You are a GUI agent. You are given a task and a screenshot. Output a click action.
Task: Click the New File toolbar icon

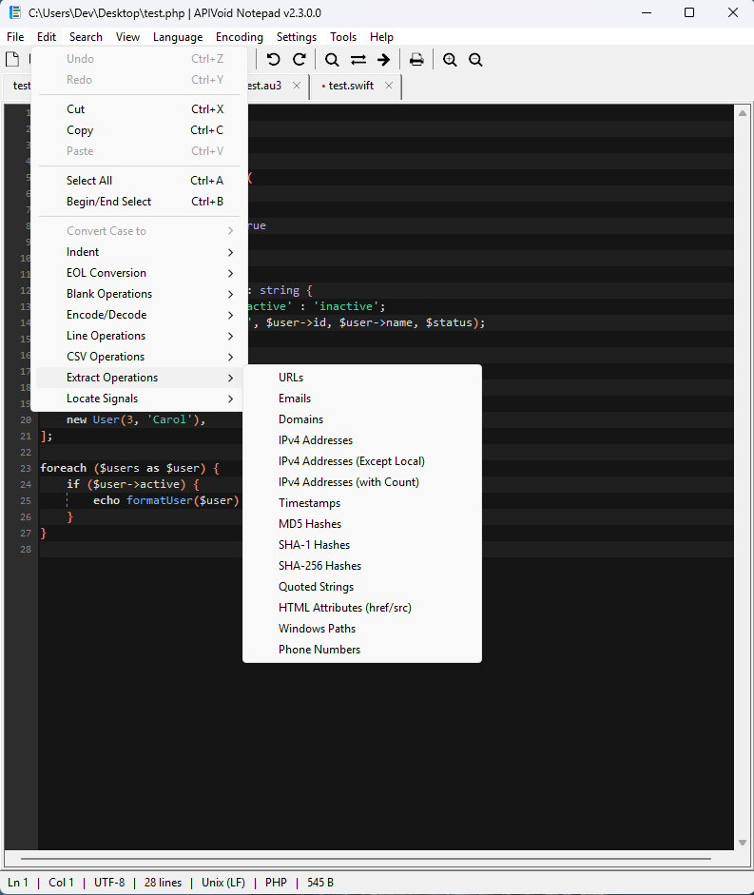[x=12, y=59]
